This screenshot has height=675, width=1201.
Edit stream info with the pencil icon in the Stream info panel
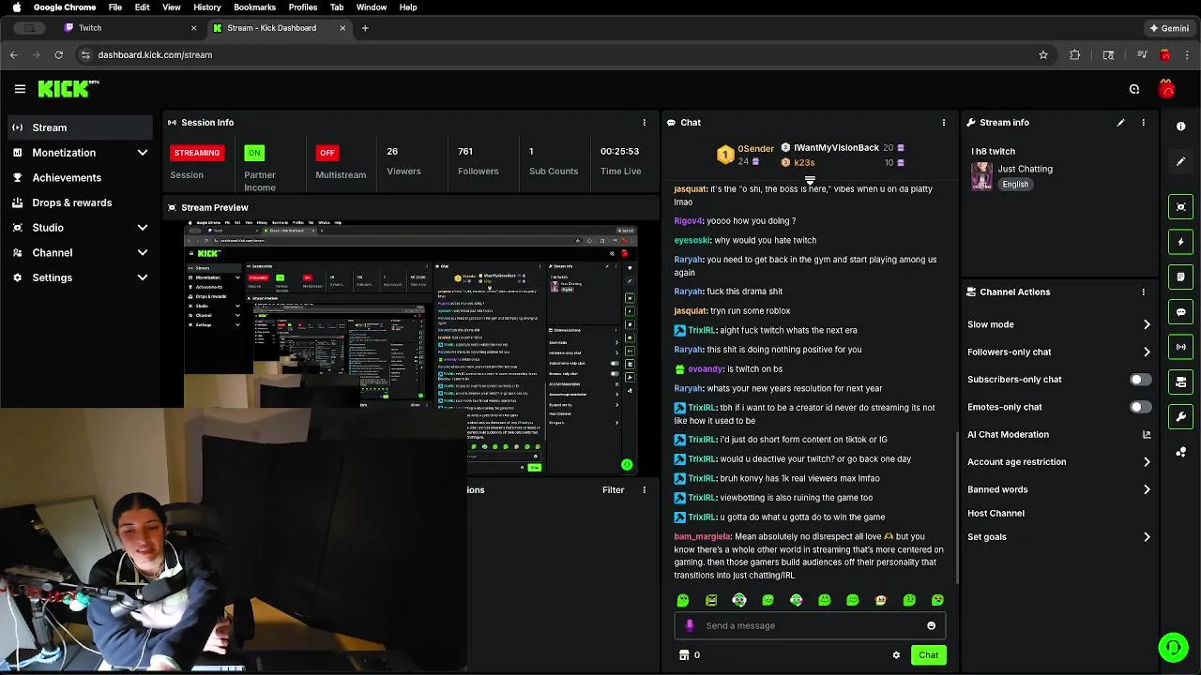[1120, 123]
